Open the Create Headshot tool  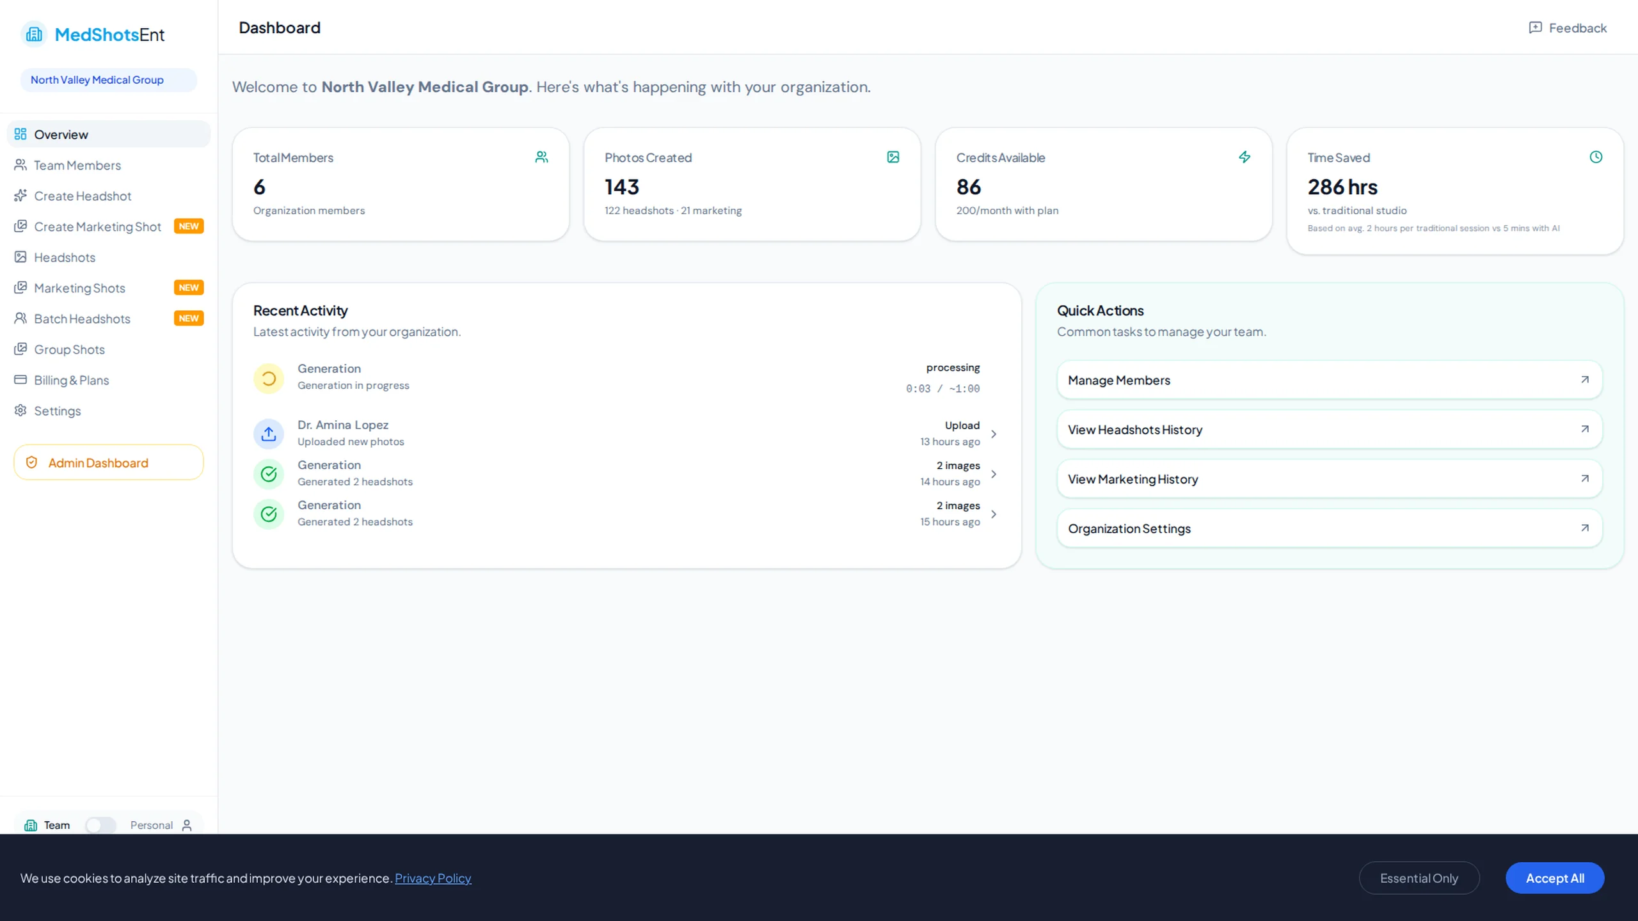point(82,196)
